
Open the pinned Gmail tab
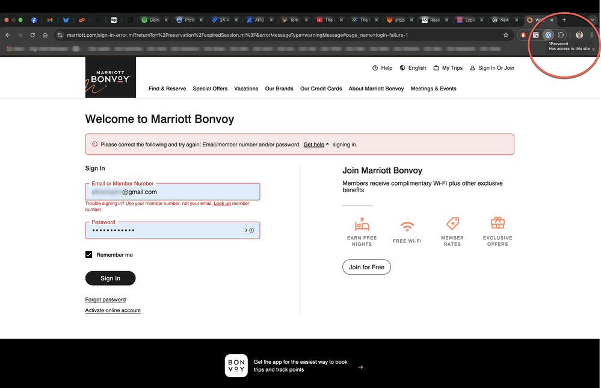(x=50, y=20)
